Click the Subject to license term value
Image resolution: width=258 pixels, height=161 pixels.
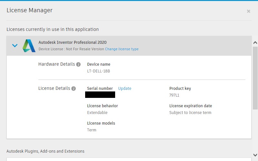190,113
